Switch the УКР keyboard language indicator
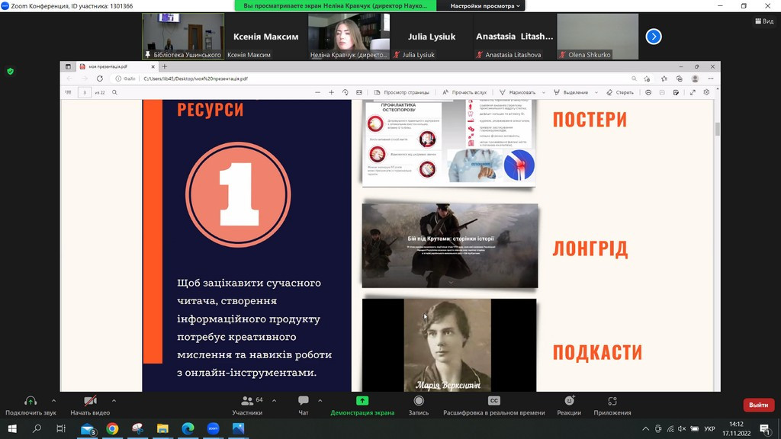 pyautogui.click(x=709, y=428)
